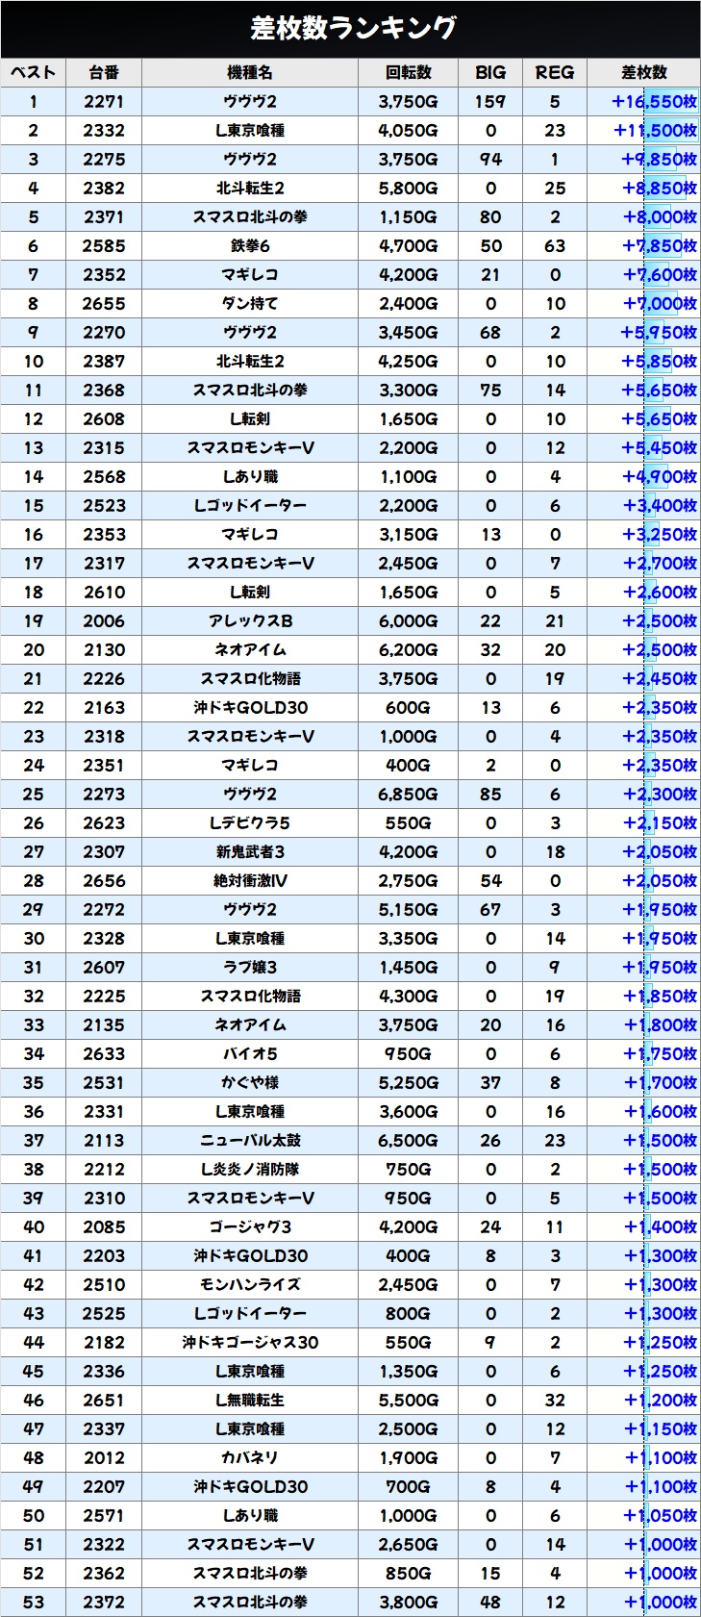Click the +11,500枚 difference bar
The image size is (701, 1617).
655,131
